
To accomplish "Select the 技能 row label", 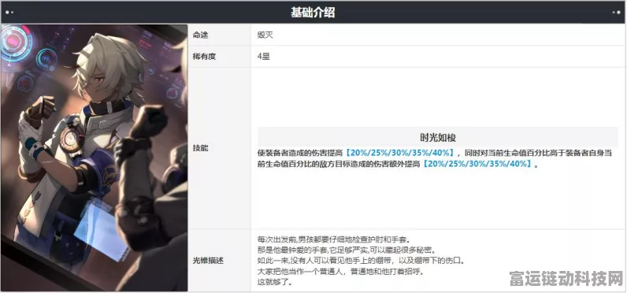I will pos(200,148).
